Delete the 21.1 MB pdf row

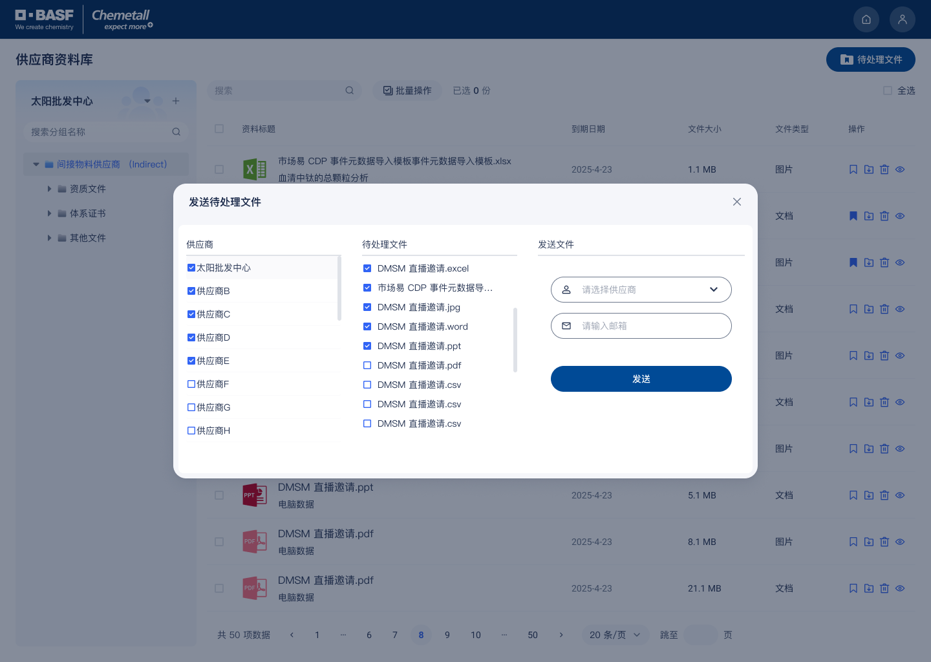click(884, 588)
